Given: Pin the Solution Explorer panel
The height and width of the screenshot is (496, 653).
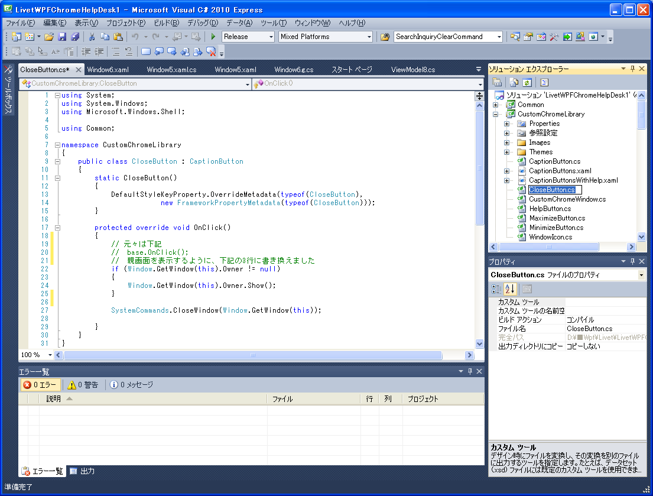Looking at the screenshot, I should click(x=632, y=69).
